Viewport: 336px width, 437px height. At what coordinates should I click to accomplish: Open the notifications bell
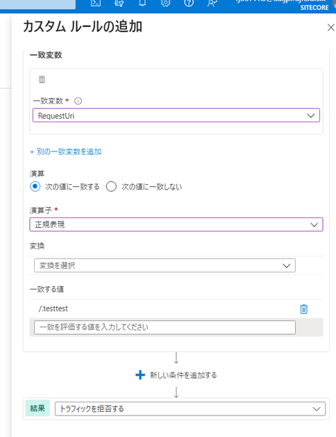(x=142, y=3)
